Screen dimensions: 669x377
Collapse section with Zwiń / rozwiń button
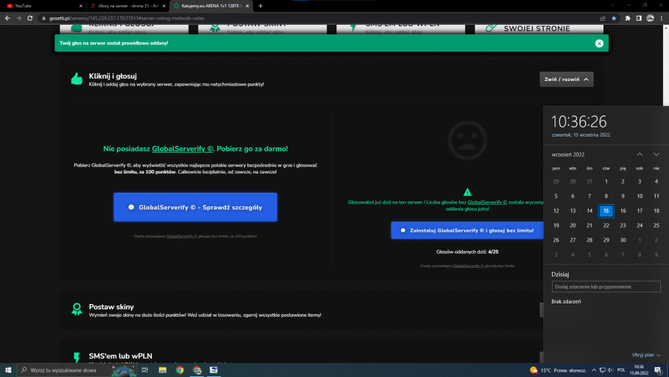[x=566, y=80]
